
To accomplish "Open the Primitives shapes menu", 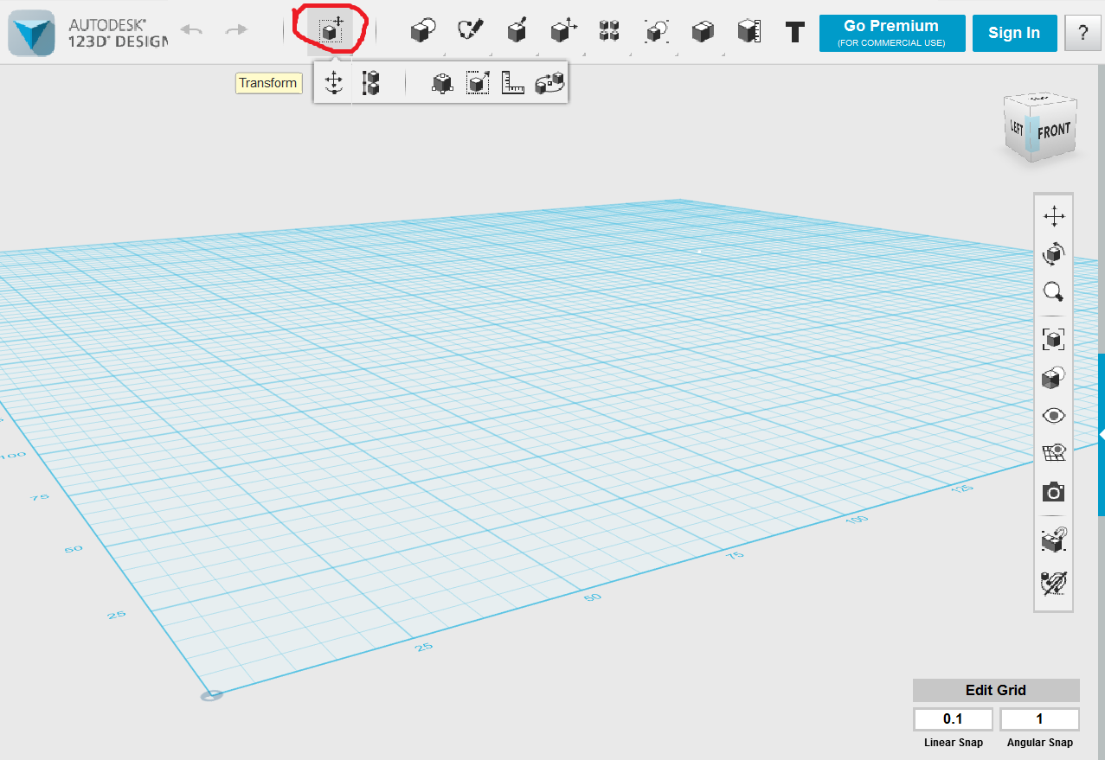I will point(422,32).
